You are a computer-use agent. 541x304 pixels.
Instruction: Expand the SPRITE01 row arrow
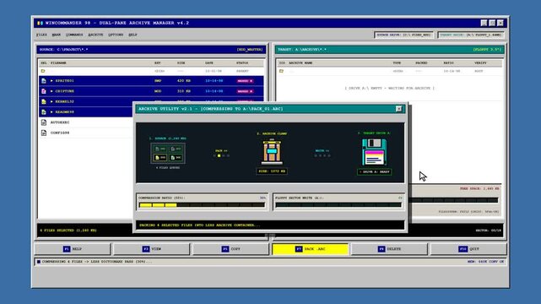[51, 81]
